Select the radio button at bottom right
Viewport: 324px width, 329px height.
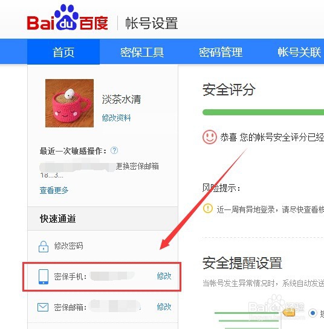tap(313, 313)
